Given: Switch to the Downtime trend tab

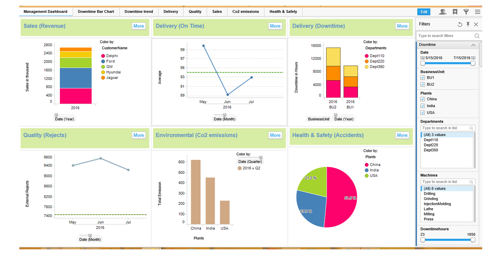Looking at the screenshot, I should point(139,11).
